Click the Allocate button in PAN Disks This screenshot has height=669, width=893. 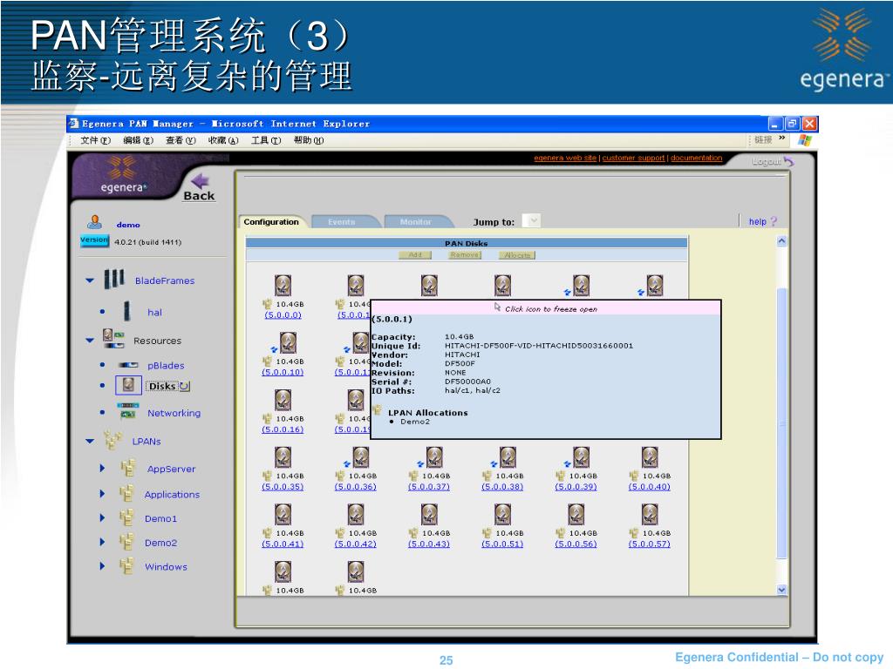(518, 255)
